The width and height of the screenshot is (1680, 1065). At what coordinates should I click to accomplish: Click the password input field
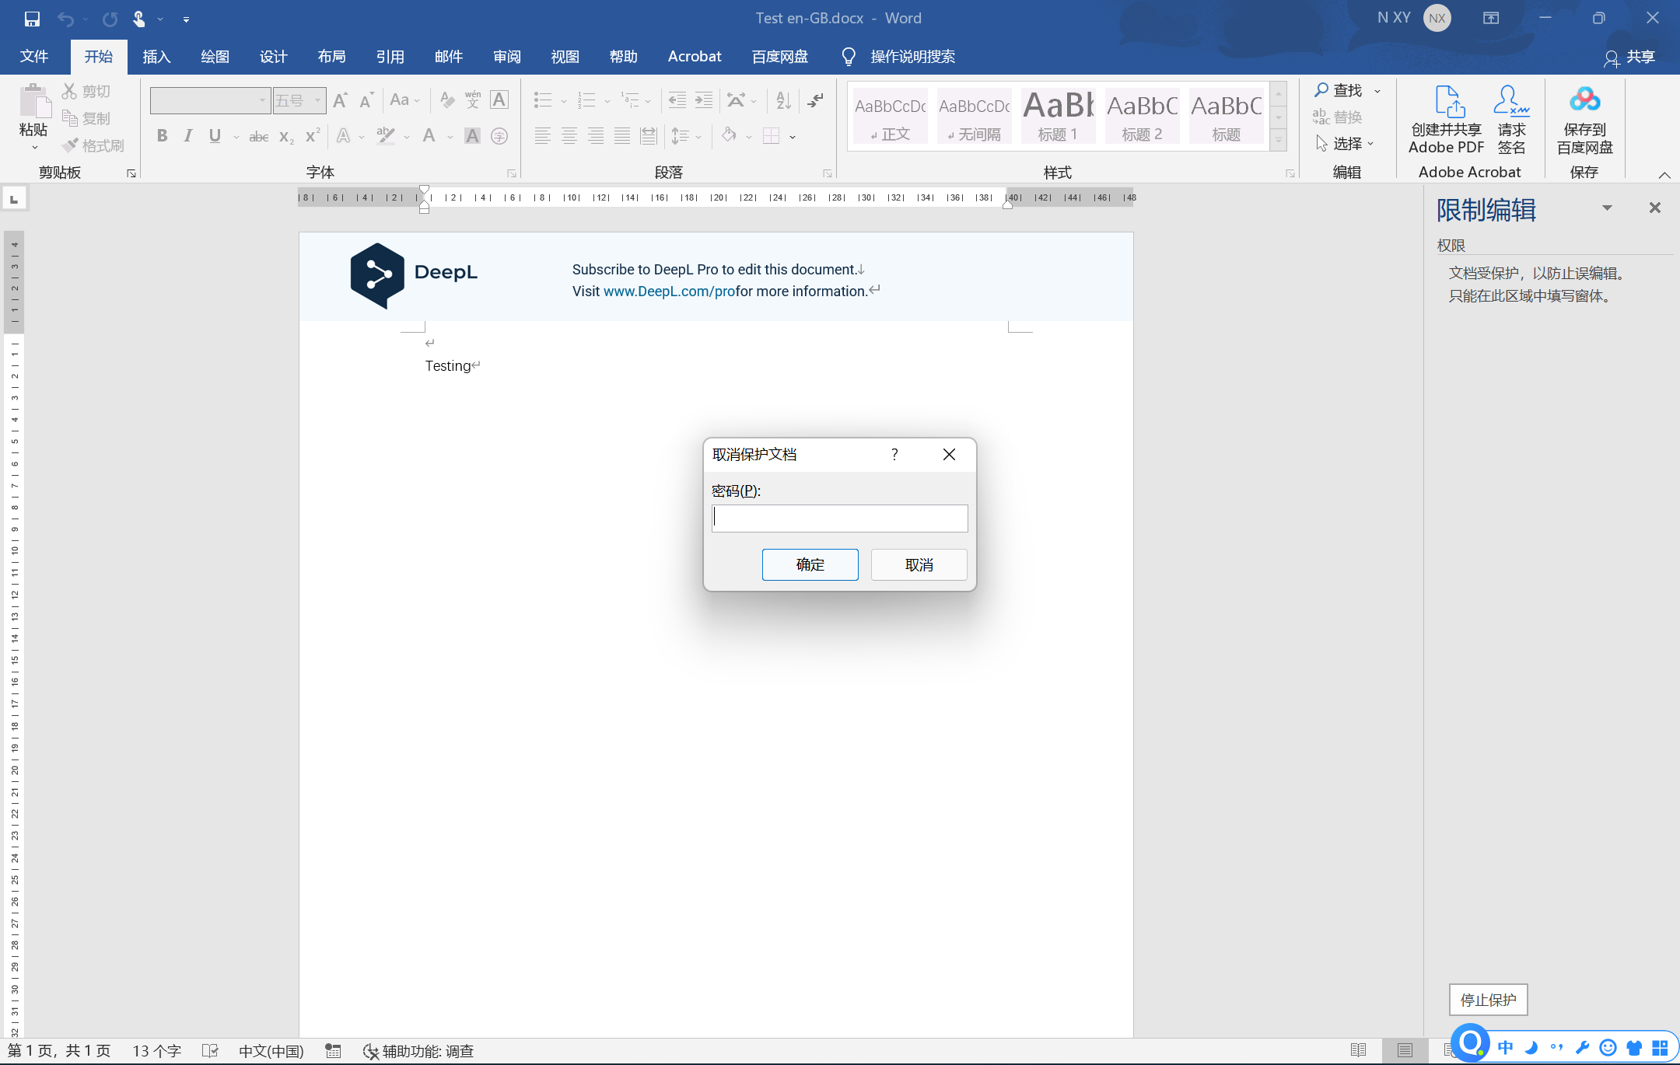tap(839, 519)
